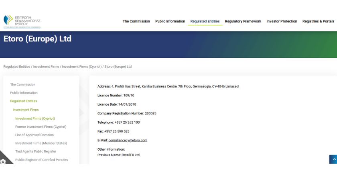Click the licence date 14/01/2010
The image size is (337, 190).
127,104
